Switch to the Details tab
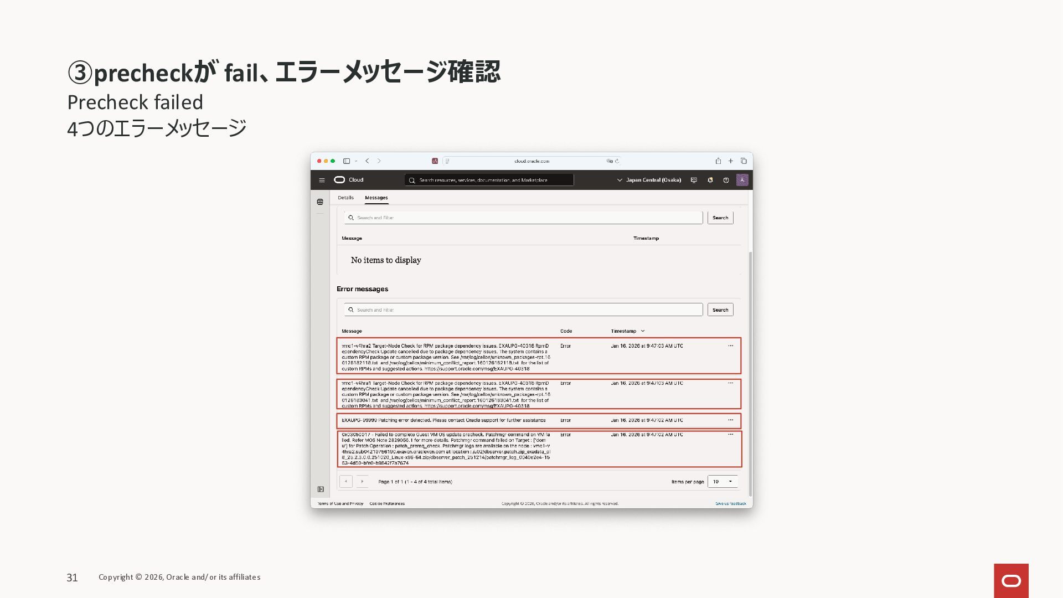The image size is (1063, 598). [x=345, y=198]
